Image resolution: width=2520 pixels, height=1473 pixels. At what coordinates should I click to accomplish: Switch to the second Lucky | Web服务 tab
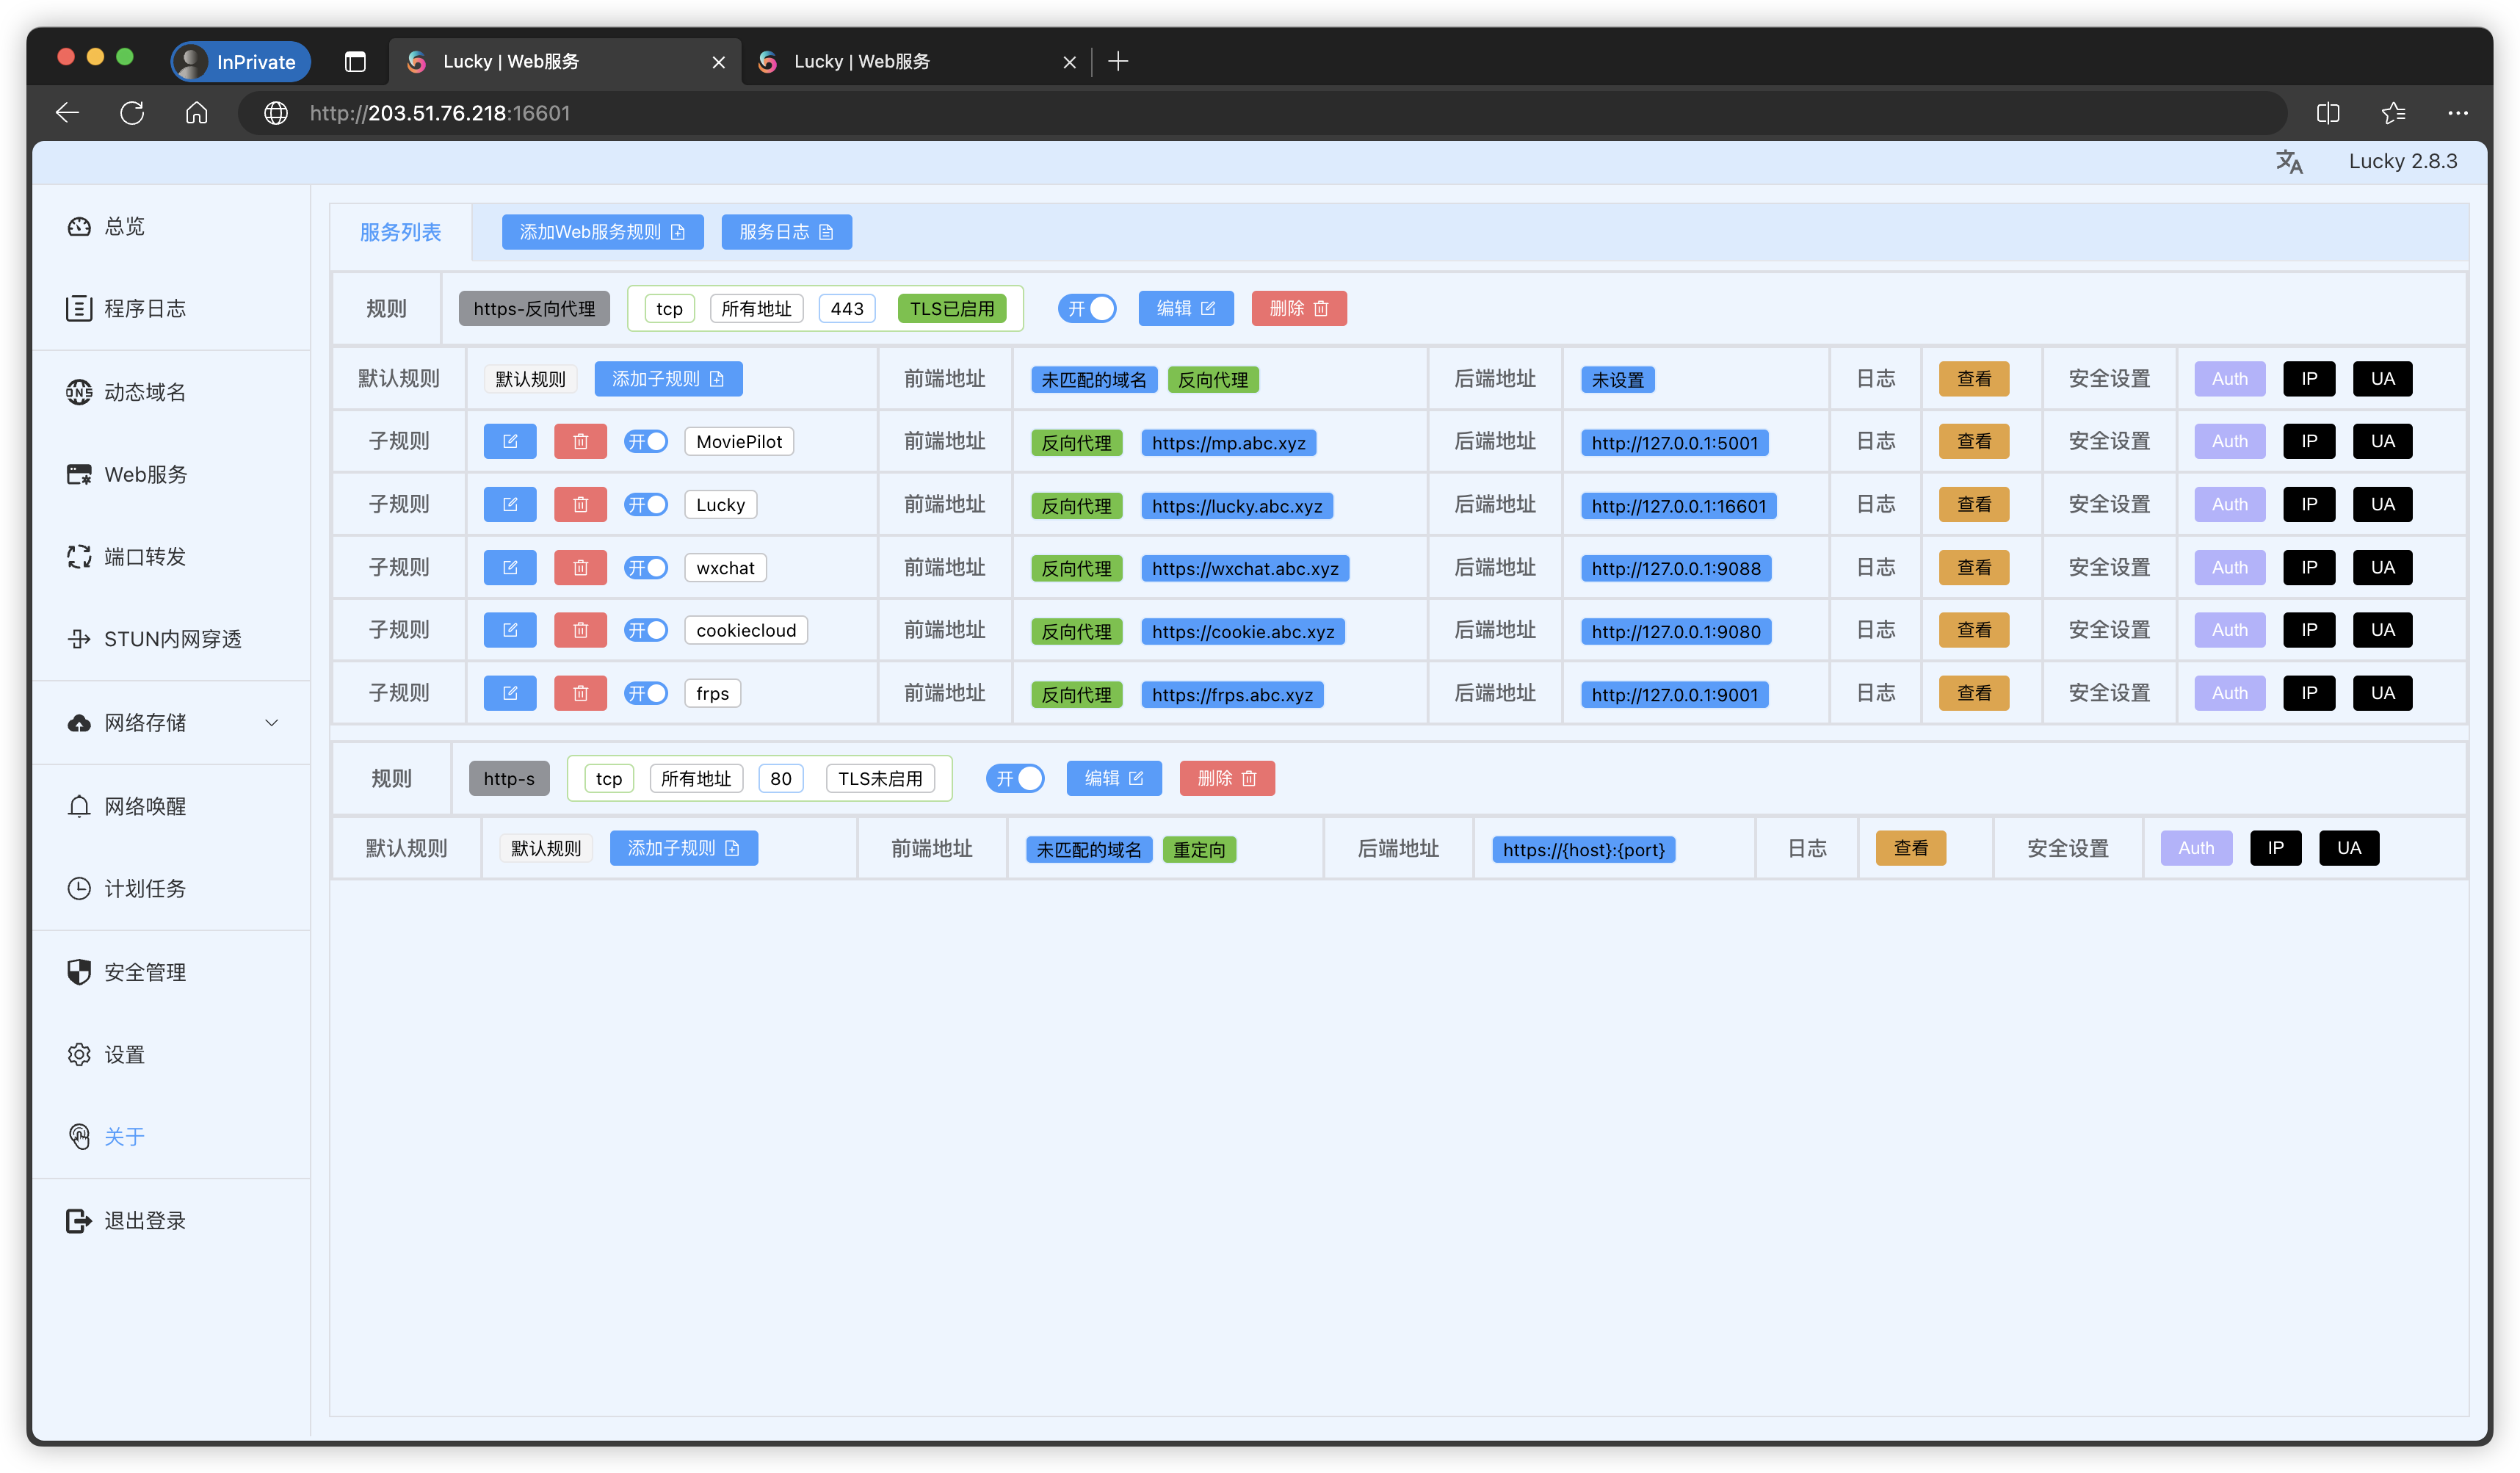[x=915, y=62]
